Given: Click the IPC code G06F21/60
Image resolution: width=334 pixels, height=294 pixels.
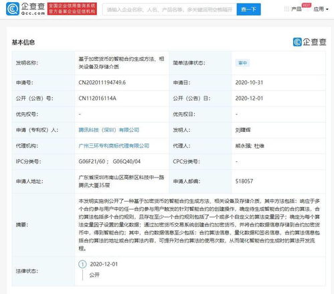Looking at the screenshot, I should tap(92, 161).
